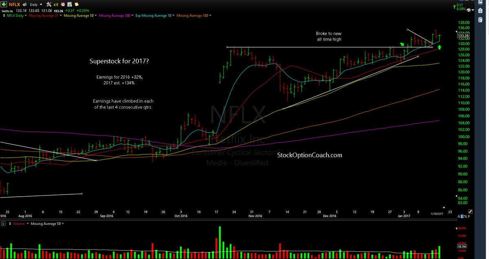Click the 16.1M volume value label
The width and height of the screenshot is (489, 259).
pyautogui.click(x=462, y=246)
